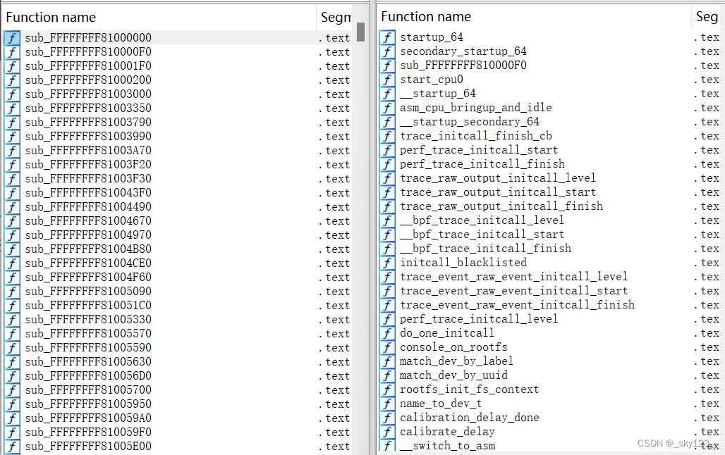Click function icon next to sub_FFFFFFFF81000000
725x455 pixels.
pos(12,38)
